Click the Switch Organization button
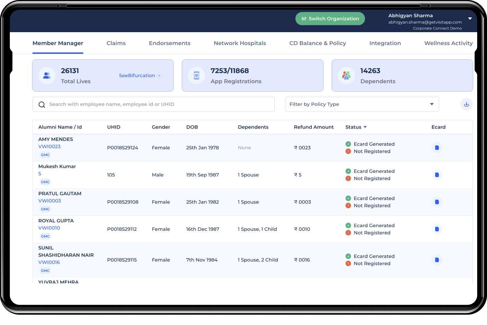The width and height of the screenshot is (487, 325). click(x=330, y=19)
